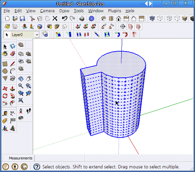Select the Paint Bucket tool
Viewport: 195px width, 172px height.
coord(5,54)
